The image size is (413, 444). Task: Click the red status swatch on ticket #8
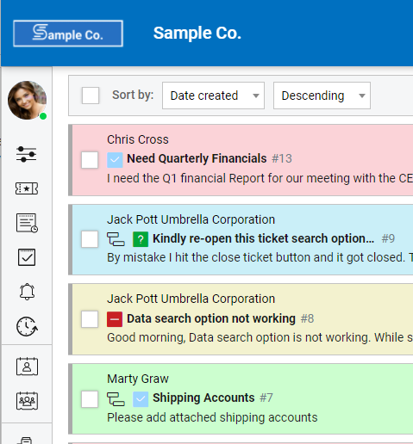pos(115,319)
